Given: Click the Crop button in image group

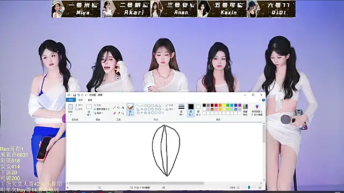Looking at the screenshot, I should pos(97,105).
